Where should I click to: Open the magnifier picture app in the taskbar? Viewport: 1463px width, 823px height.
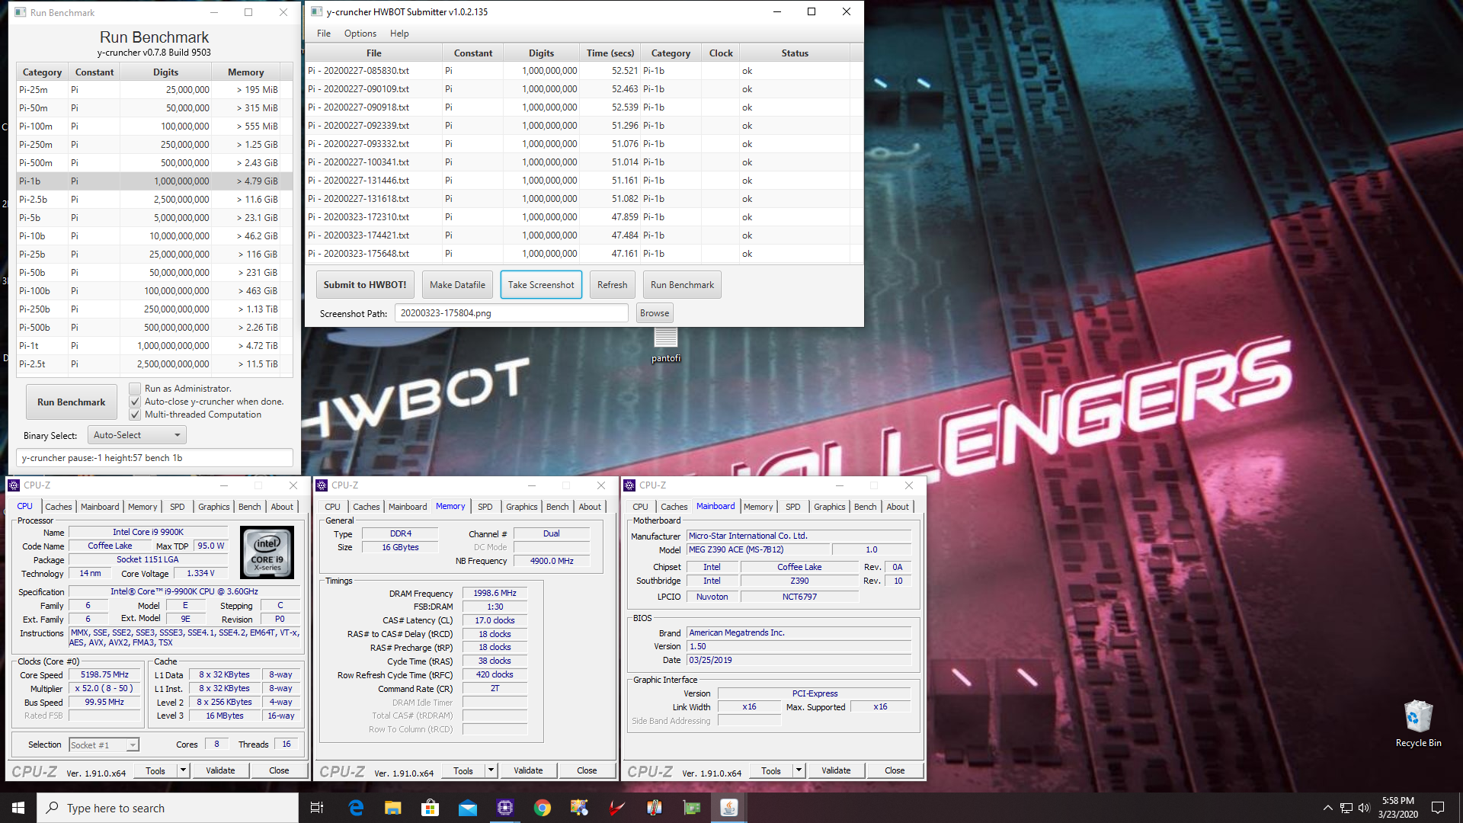coord(579,808)
